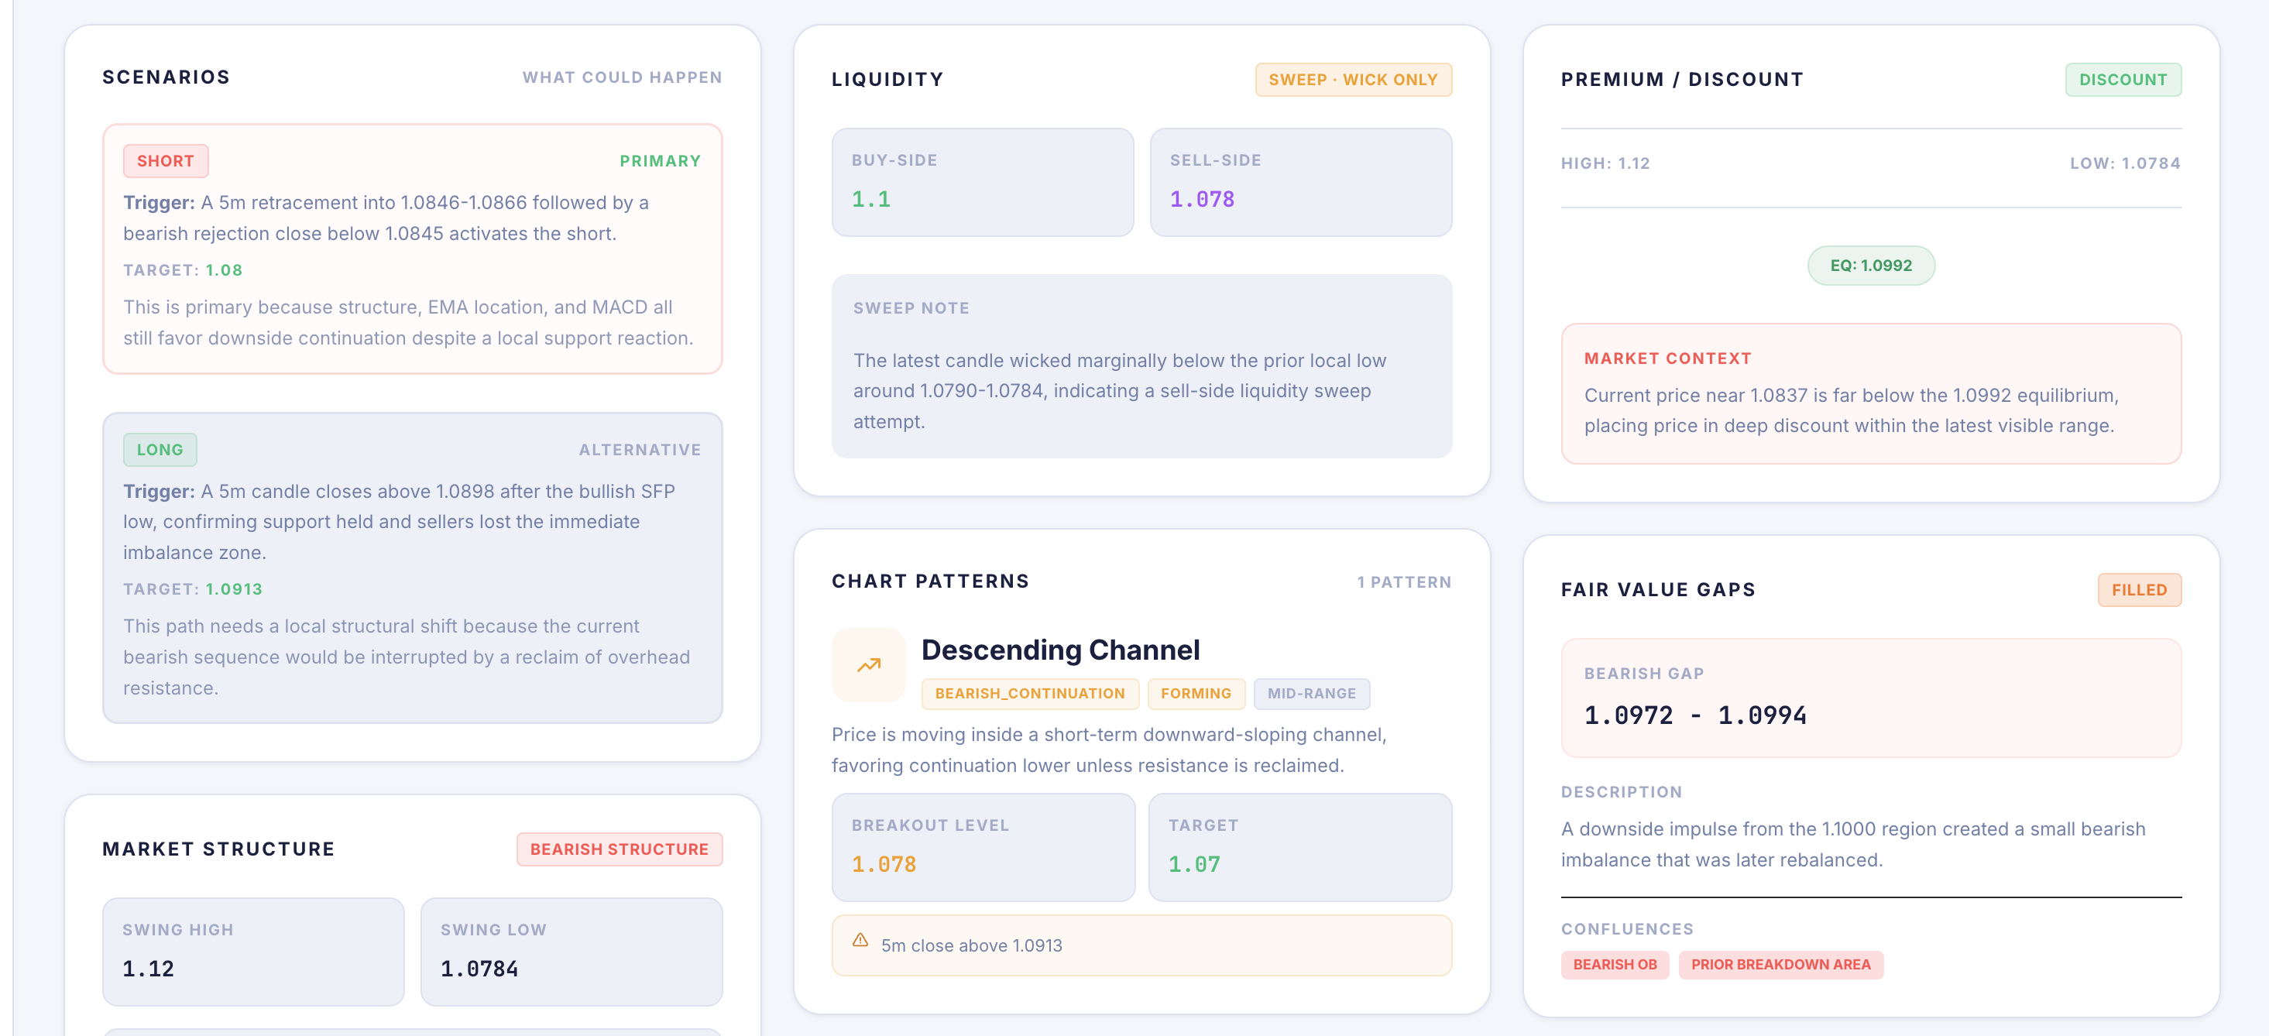Click the BUY-SIDE liquidity value 1.1
The width and height of the screenshot is (2269, 1036).
870,199
